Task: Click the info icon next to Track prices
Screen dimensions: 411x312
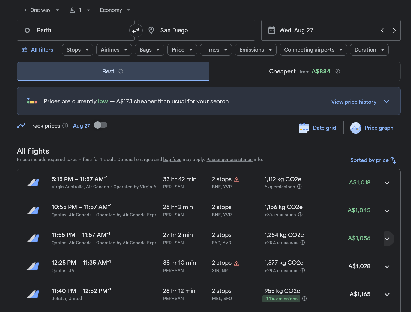Action: [65, 126]
